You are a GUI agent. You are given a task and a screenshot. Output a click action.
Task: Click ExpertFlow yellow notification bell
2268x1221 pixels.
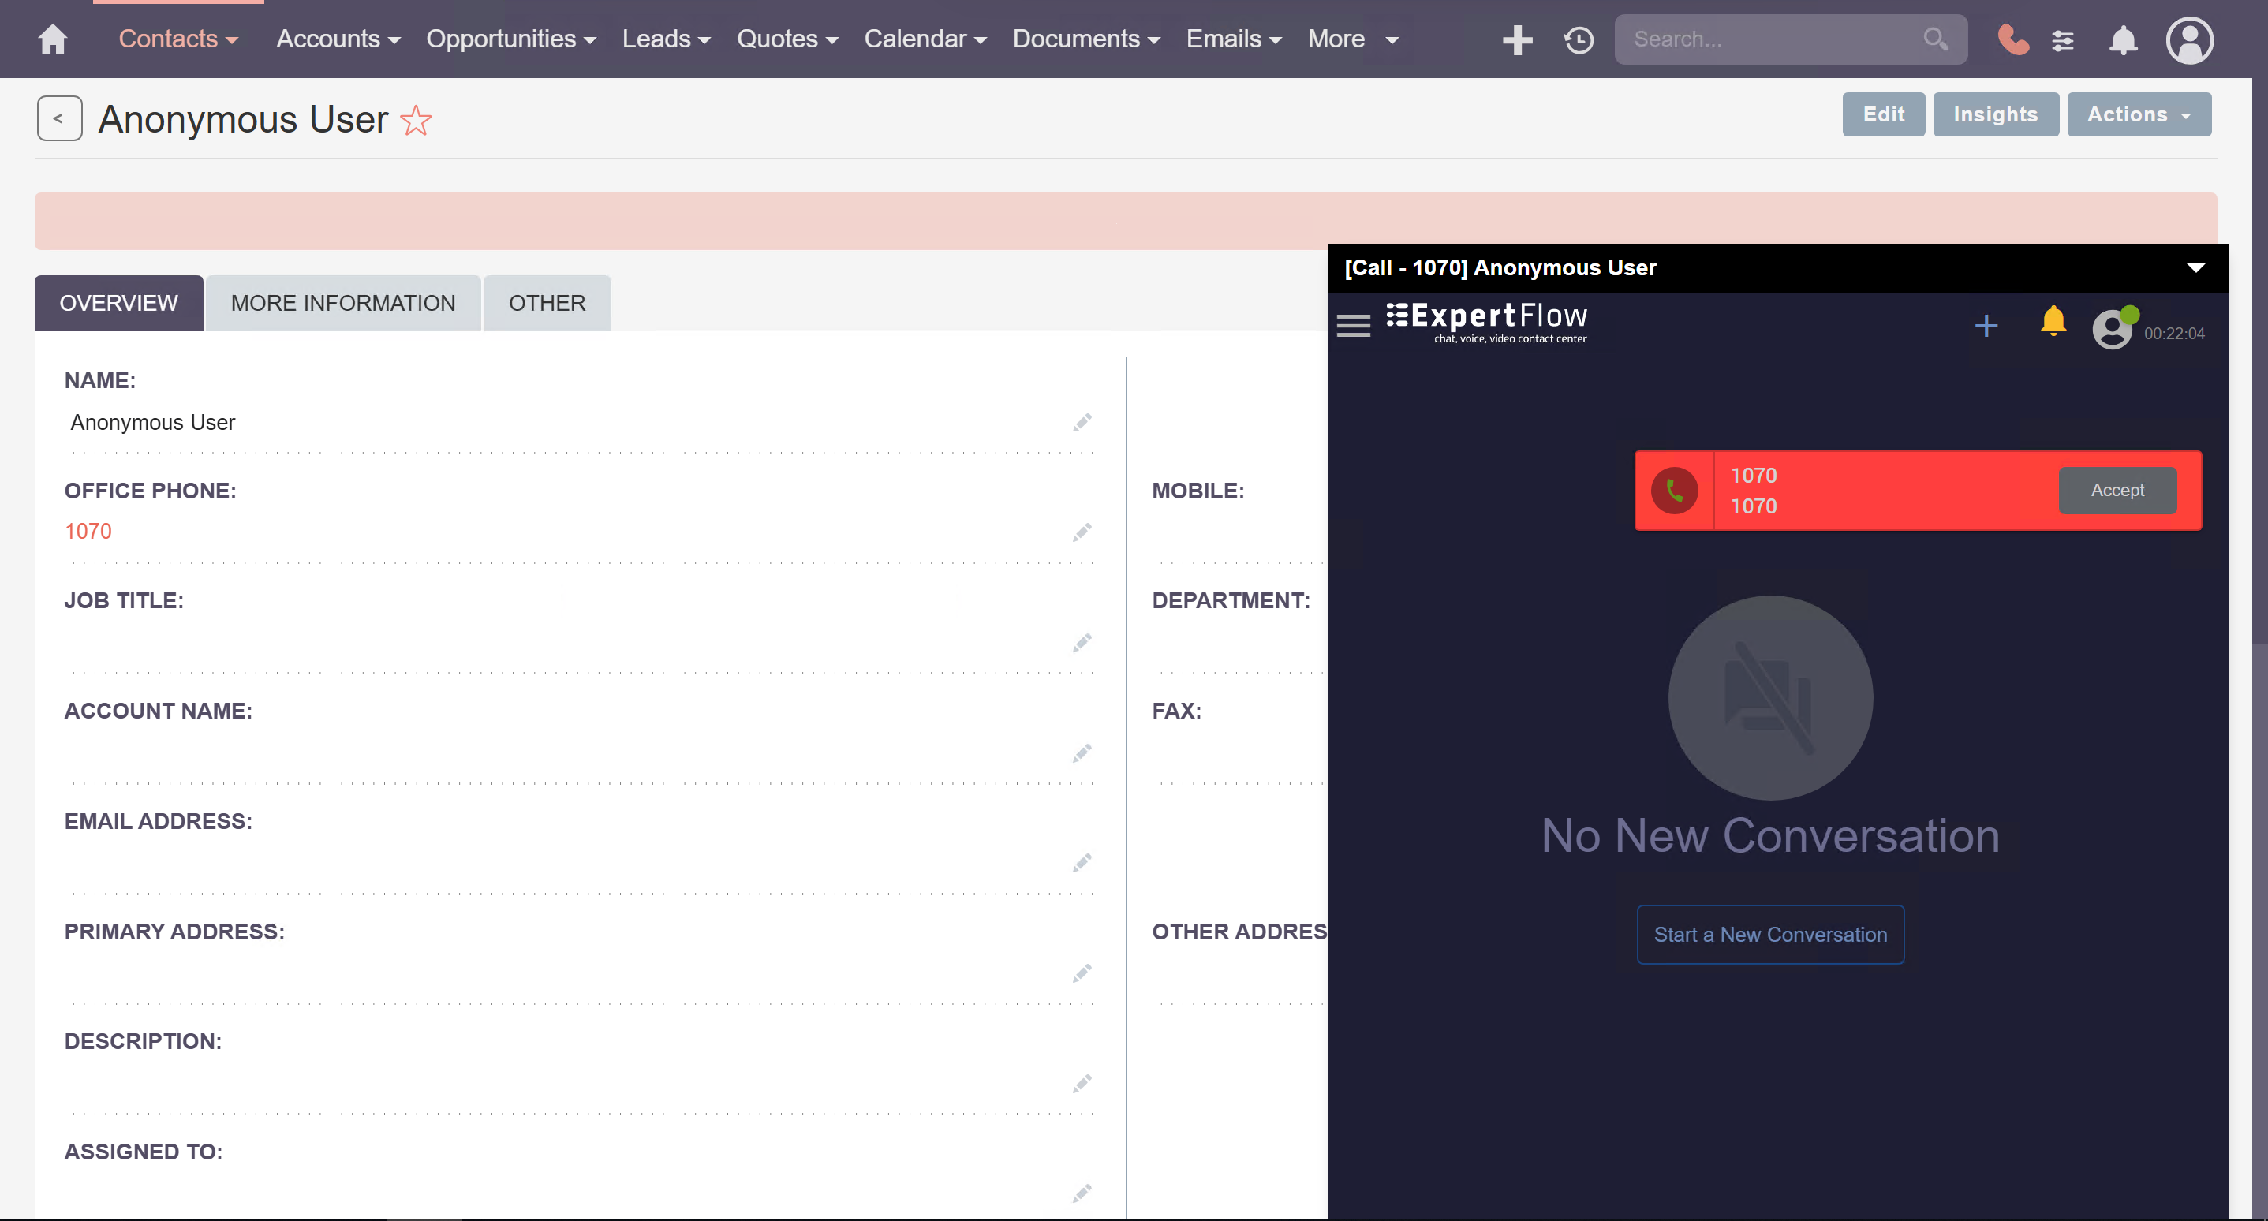(x=2053, y=322)
